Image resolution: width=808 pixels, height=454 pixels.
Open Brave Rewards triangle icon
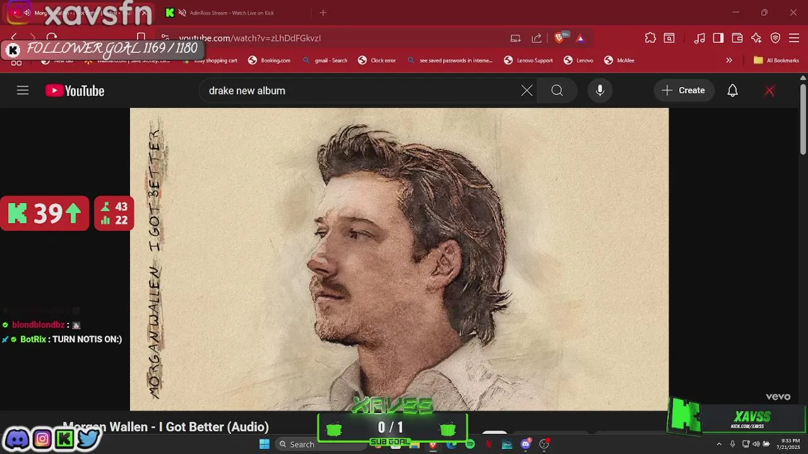click(x=580, y=38)
